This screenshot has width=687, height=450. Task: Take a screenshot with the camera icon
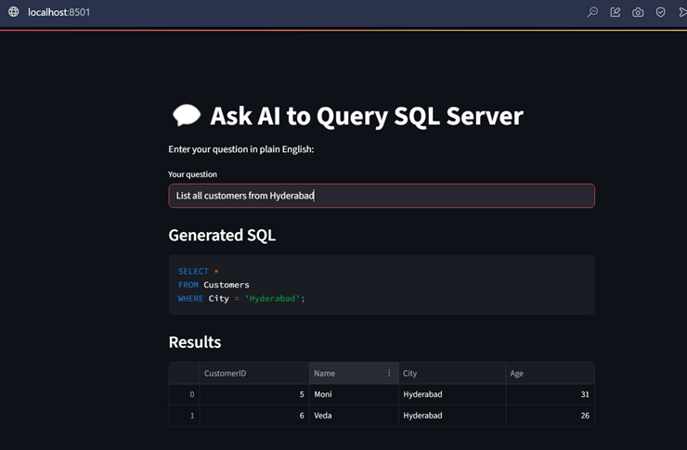[x=638, y=12]
